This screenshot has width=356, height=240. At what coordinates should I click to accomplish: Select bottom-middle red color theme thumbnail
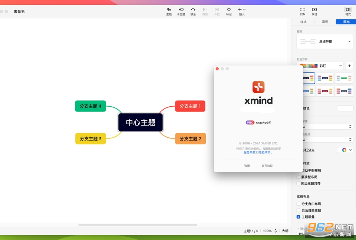click(x=325, y=91)
